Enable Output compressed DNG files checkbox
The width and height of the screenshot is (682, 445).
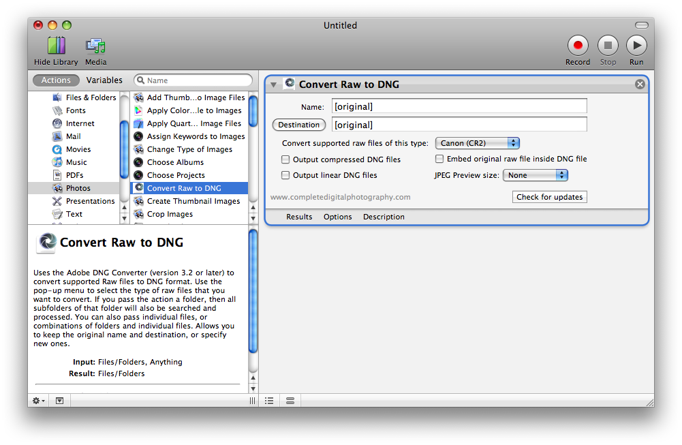(x=285, y=159)
